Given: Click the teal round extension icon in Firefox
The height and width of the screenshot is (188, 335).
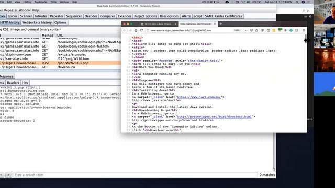Looking at the screenshot, I should pos(291,30).
